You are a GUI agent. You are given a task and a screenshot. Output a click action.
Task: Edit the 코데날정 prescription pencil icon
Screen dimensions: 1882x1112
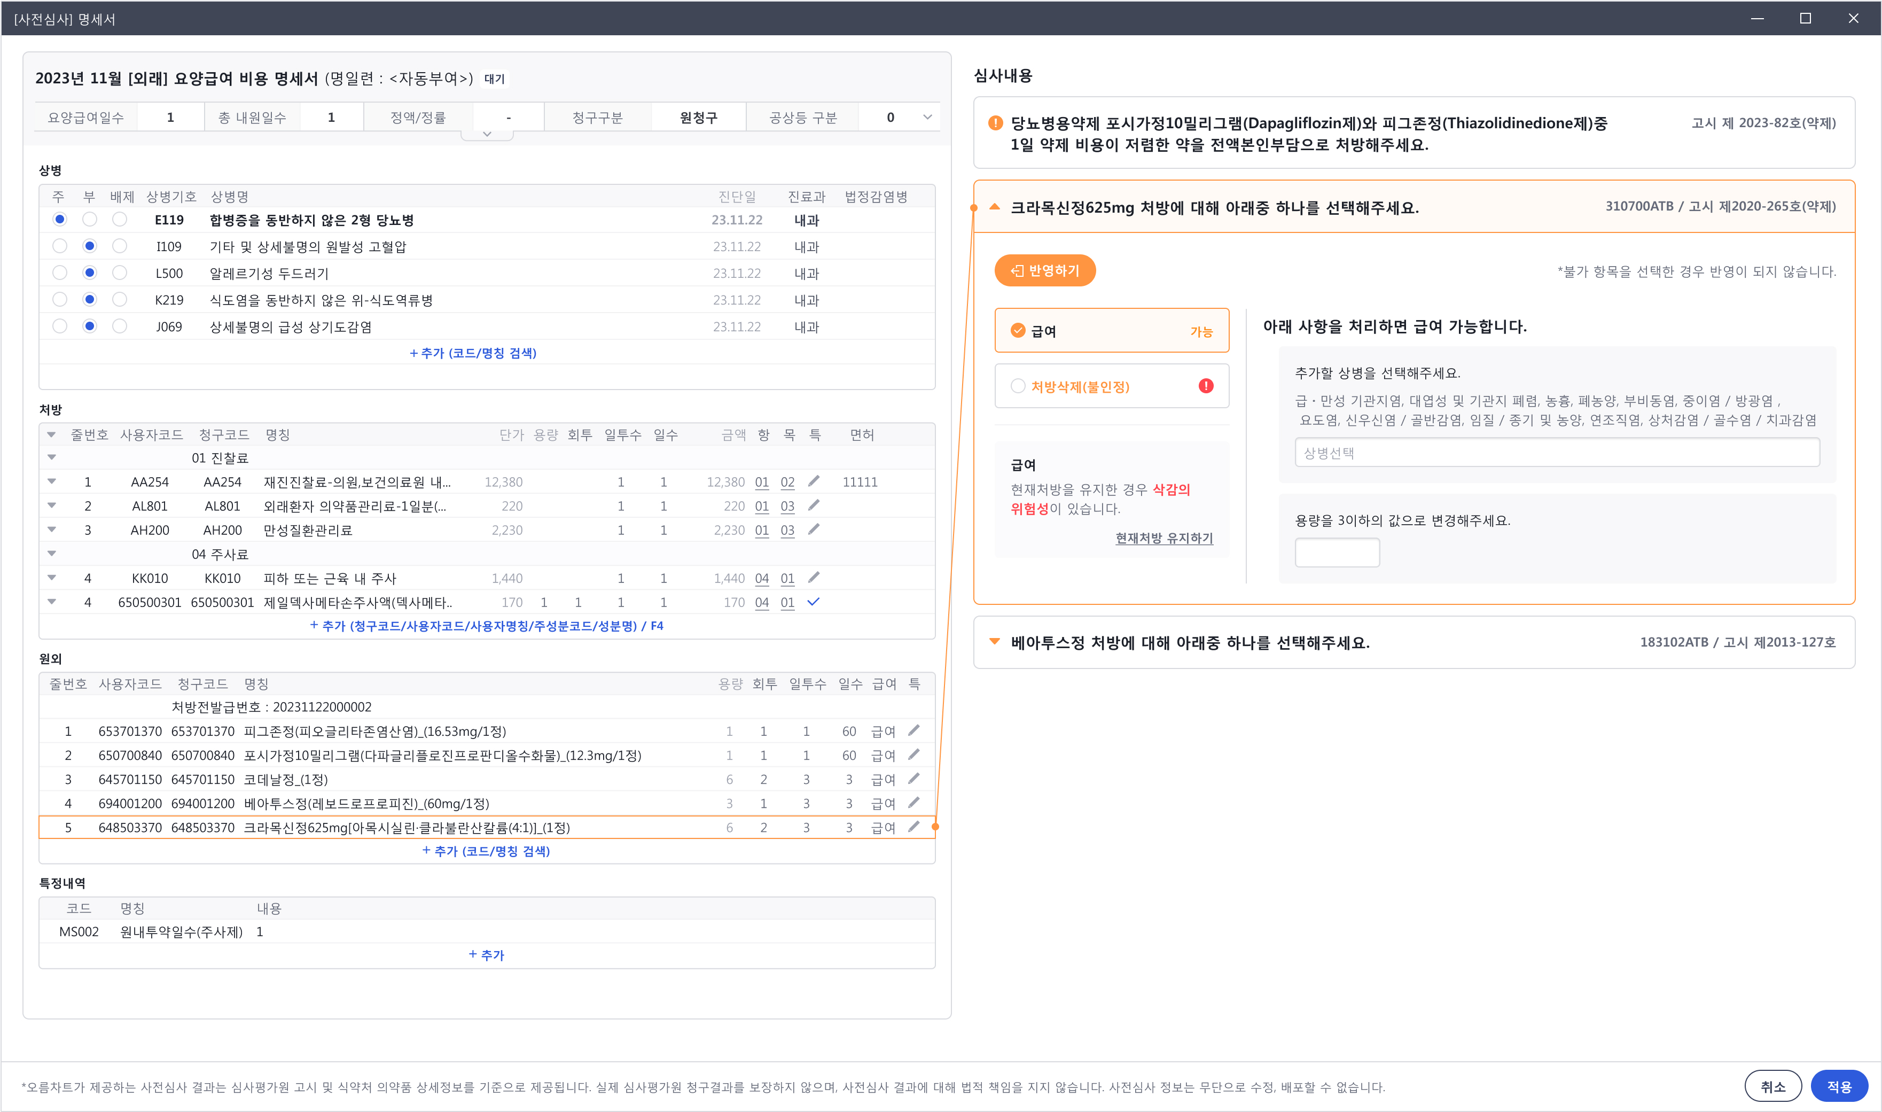(912, 779)
